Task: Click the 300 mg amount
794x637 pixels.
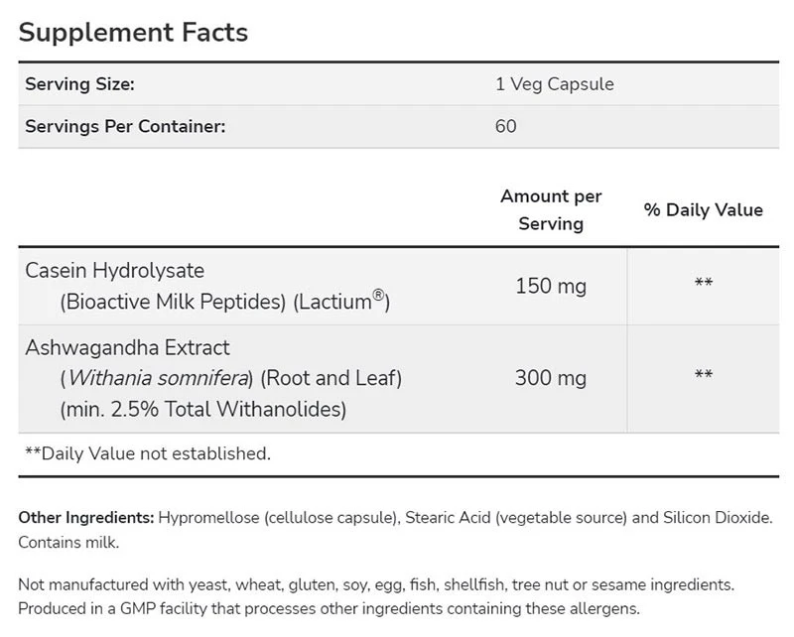Action: [x=551, y=378]
